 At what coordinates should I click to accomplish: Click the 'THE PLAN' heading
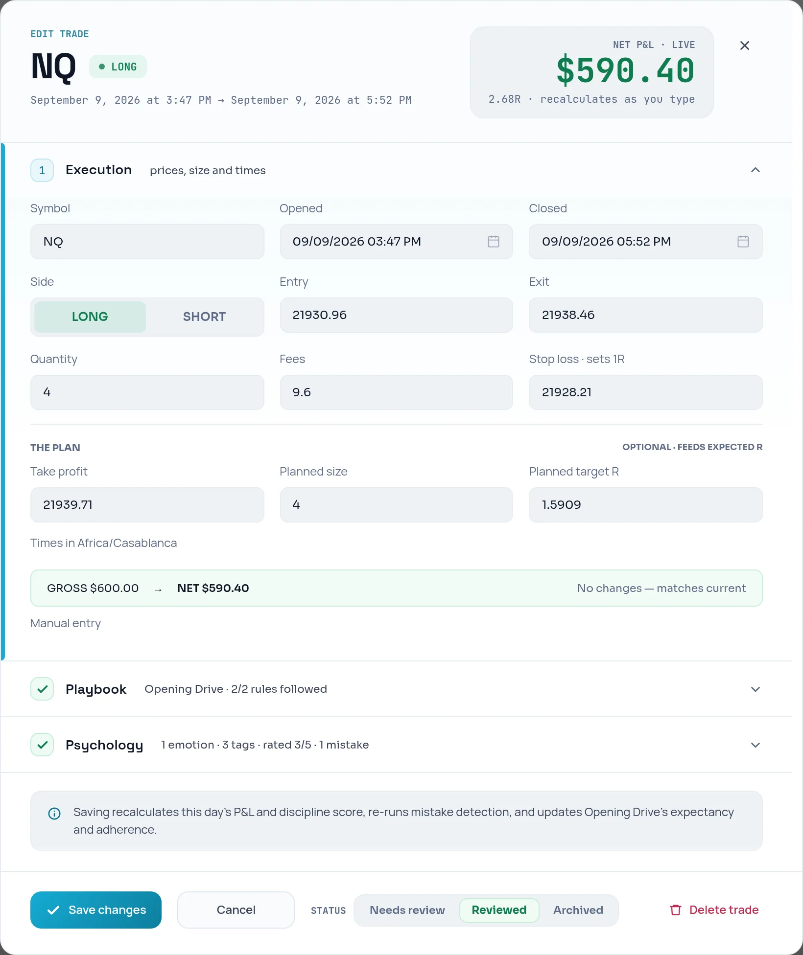coord(55,448)
